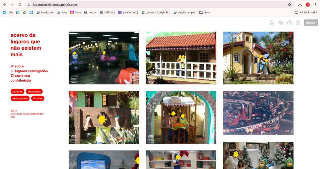Click the plus-circle post icon
Image resolution: width=320 pixels, height=169 pixels.
pyautogui.click(x=290, y=23)
